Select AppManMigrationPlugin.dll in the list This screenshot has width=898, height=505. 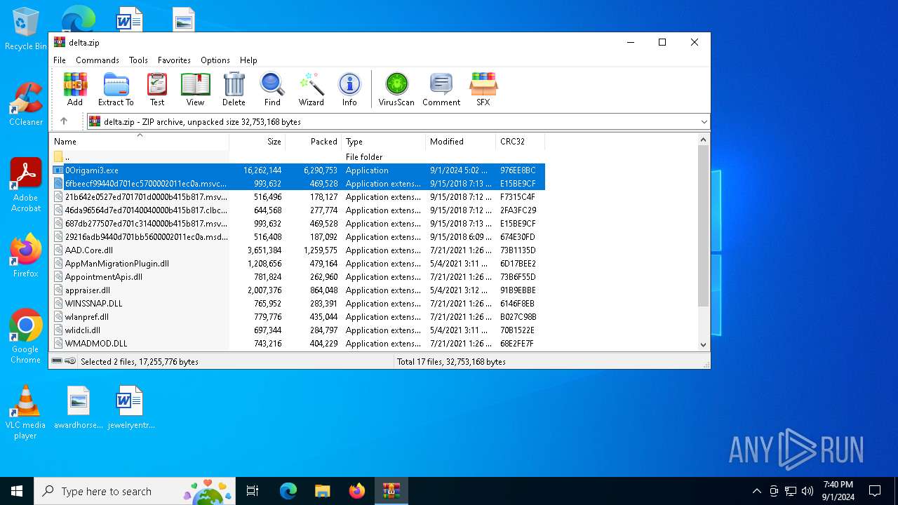pos(297,264)
